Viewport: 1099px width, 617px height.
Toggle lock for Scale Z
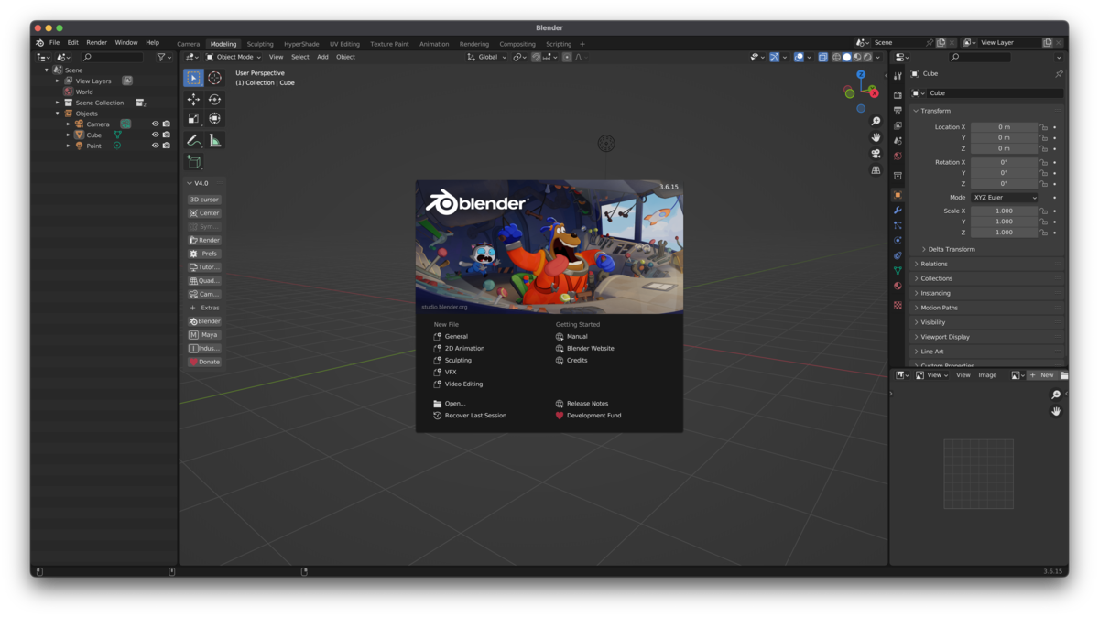1044,233
